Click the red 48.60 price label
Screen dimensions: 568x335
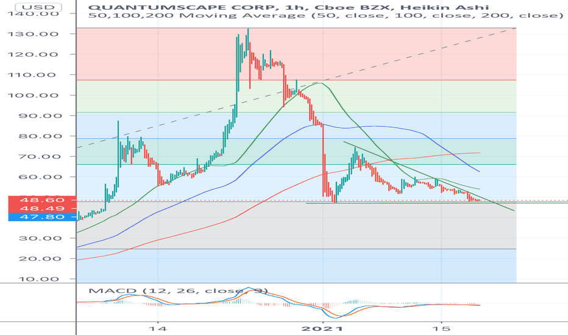[42, 200]
